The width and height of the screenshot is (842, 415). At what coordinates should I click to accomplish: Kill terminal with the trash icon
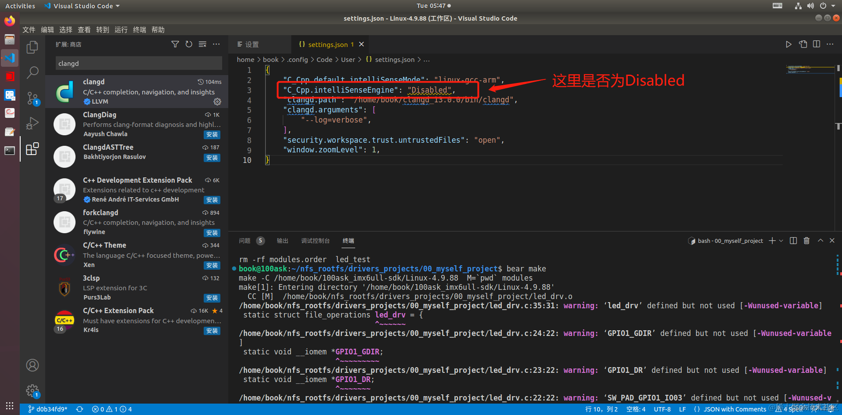point(806,241)
